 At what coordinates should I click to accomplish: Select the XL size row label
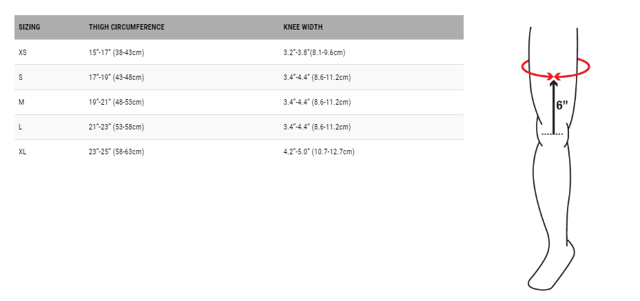coord(23,152)
